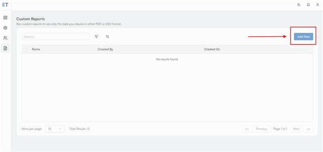Select the reports document icon in sidebar
The height and width of the screenshot is (152, 323).
pos(5,48)
